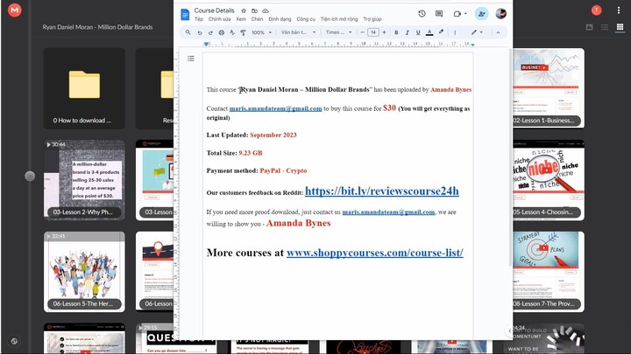Toggle bold formatting
The width and height of the screenshot is (631, 354).
point(396,32)
